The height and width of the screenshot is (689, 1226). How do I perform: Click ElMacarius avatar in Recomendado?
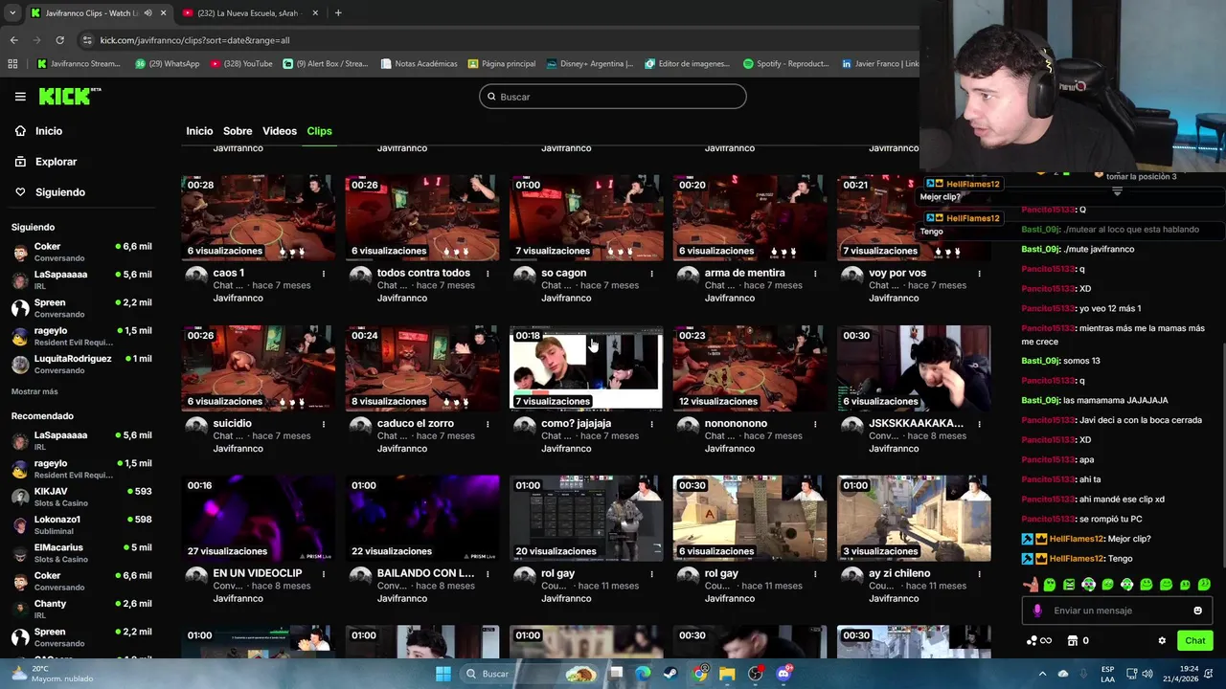pos(20,553)
